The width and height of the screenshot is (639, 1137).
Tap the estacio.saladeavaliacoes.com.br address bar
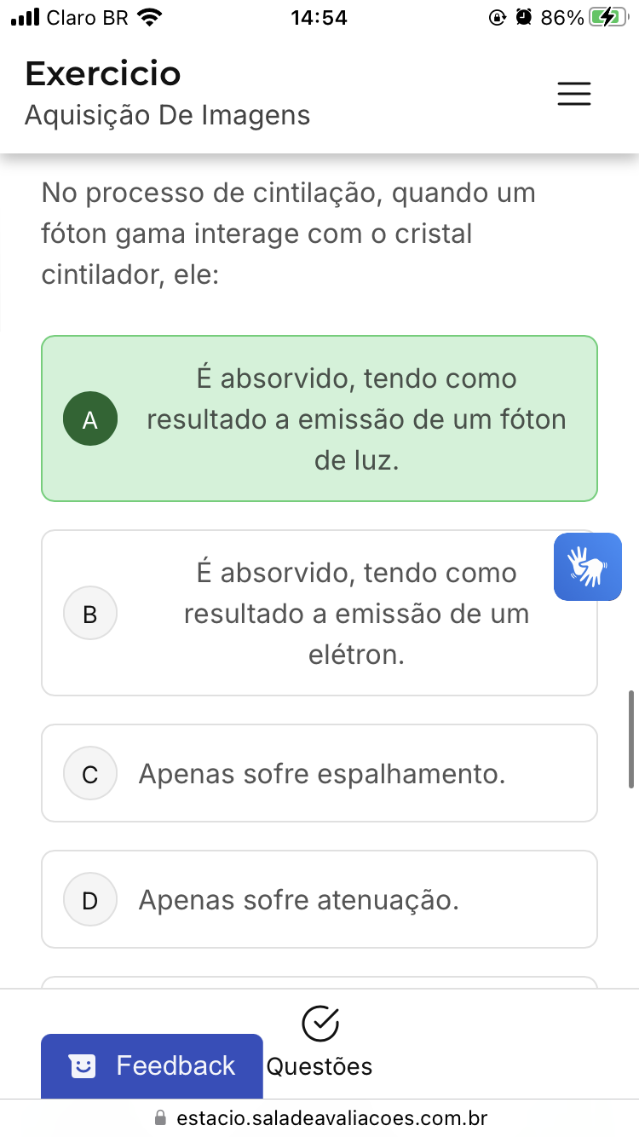click(x=331, y=1117)
